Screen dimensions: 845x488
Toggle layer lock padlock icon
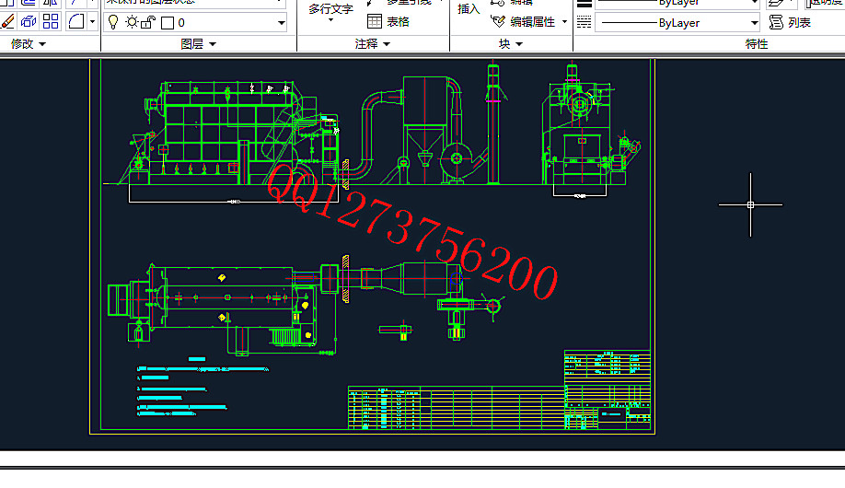(x=148, y=22)
